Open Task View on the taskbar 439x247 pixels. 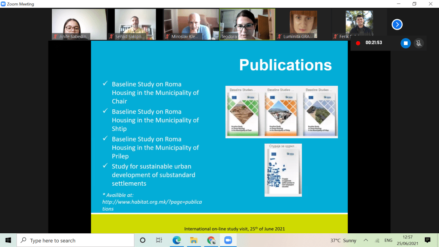pyautogui.click(x=159, y=240)
